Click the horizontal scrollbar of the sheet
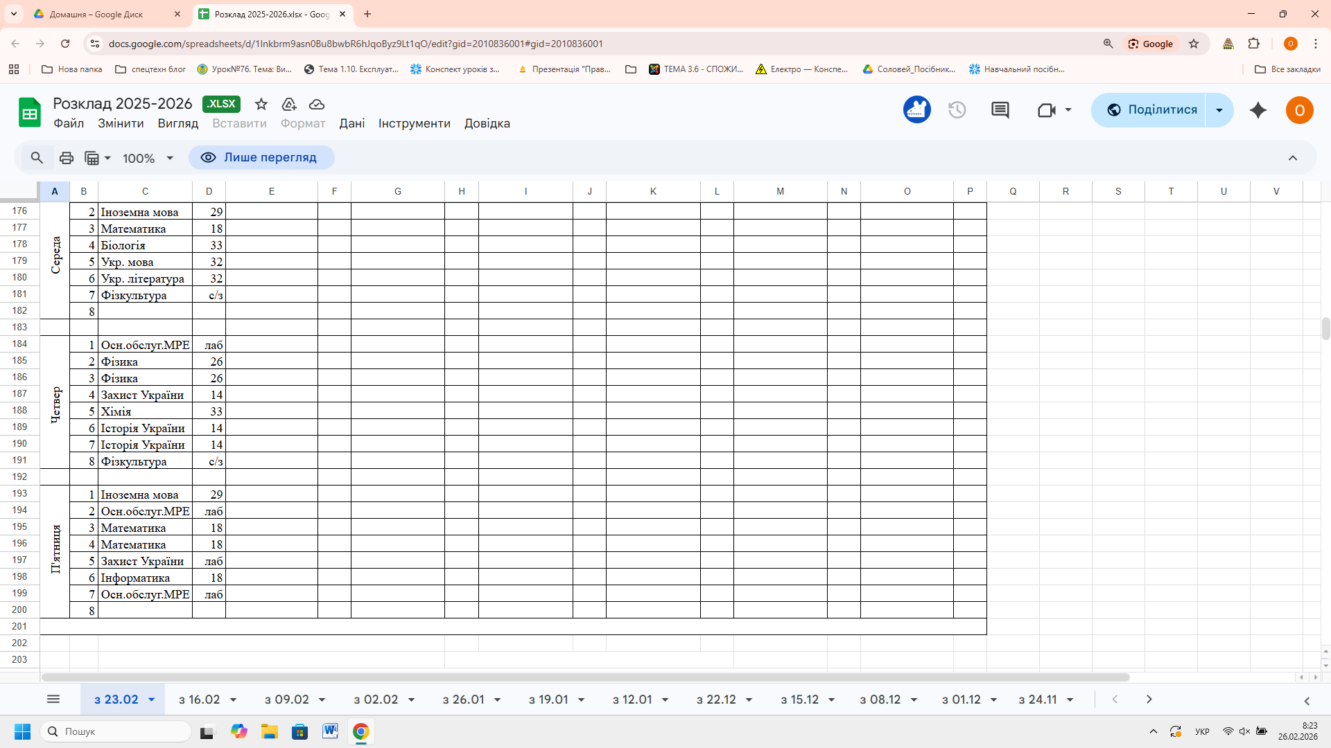Screen dimensions: 1331x748 pyautogui.click(x=584, y=677)
